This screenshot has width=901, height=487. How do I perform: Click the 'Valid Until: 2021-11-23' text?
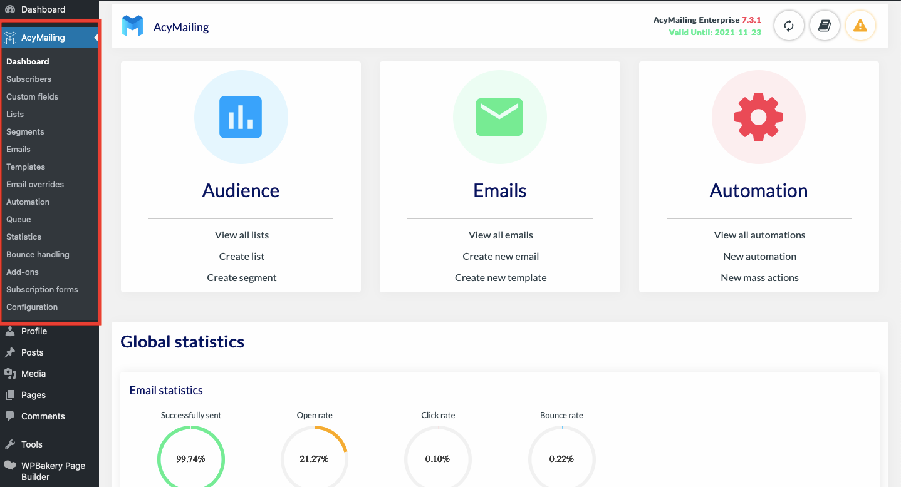(714, 32)
